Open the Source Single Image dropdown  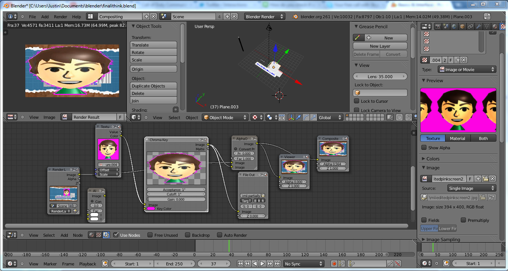472,188
